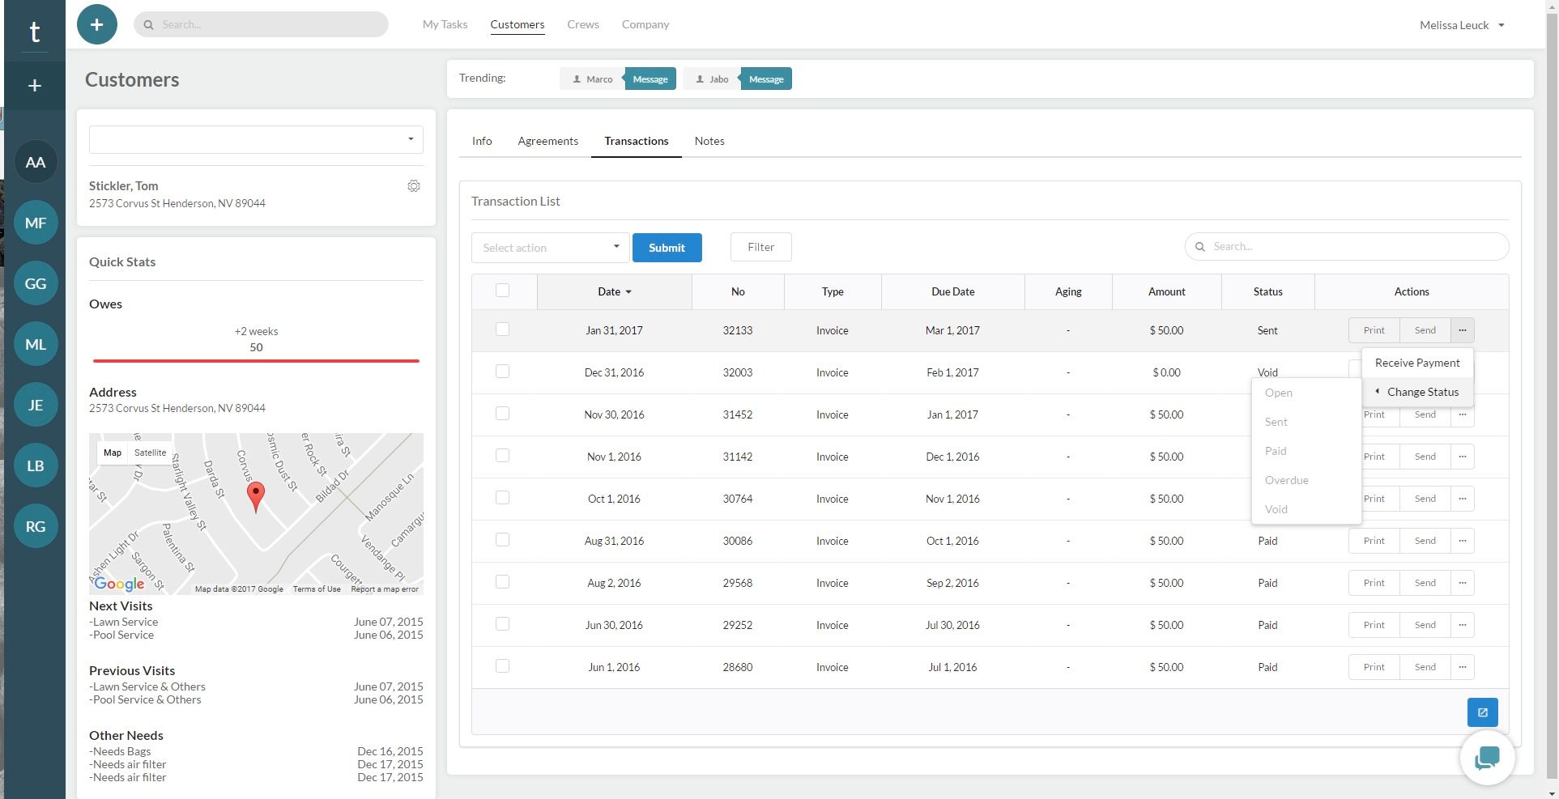
Task: Open more actions for invoice 29568
Action: (x=1463, y=583)
